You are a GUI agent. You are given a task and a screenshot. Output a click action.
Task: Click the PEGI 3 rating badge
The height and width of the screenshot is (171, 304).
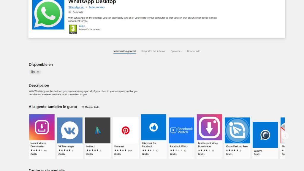(x=73, y=29)
